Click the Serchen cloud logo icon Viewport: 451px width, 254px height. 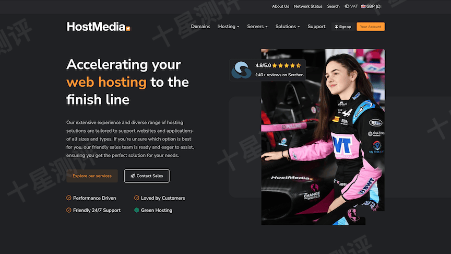pyautogui.click(x=242, y=70)
